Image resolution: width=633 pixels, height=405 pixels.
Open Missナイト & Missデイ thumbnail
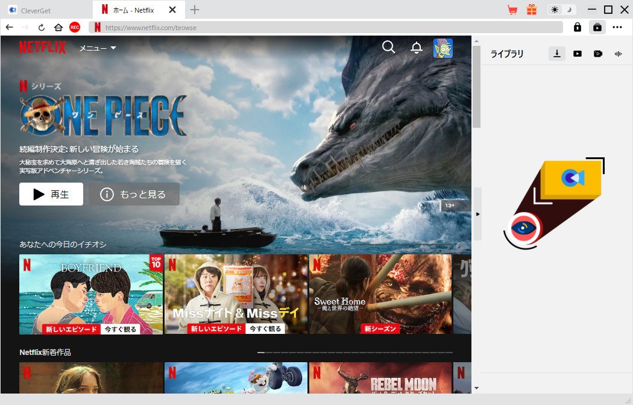(236, 294)
